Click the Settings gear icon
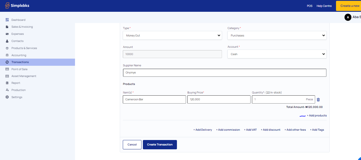Screen dimensions: 361x160 click(7, 97)
